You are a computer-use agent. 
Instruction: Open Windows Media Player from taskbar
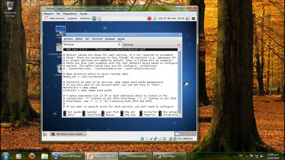pyautogui.click(x=18, y=156)
